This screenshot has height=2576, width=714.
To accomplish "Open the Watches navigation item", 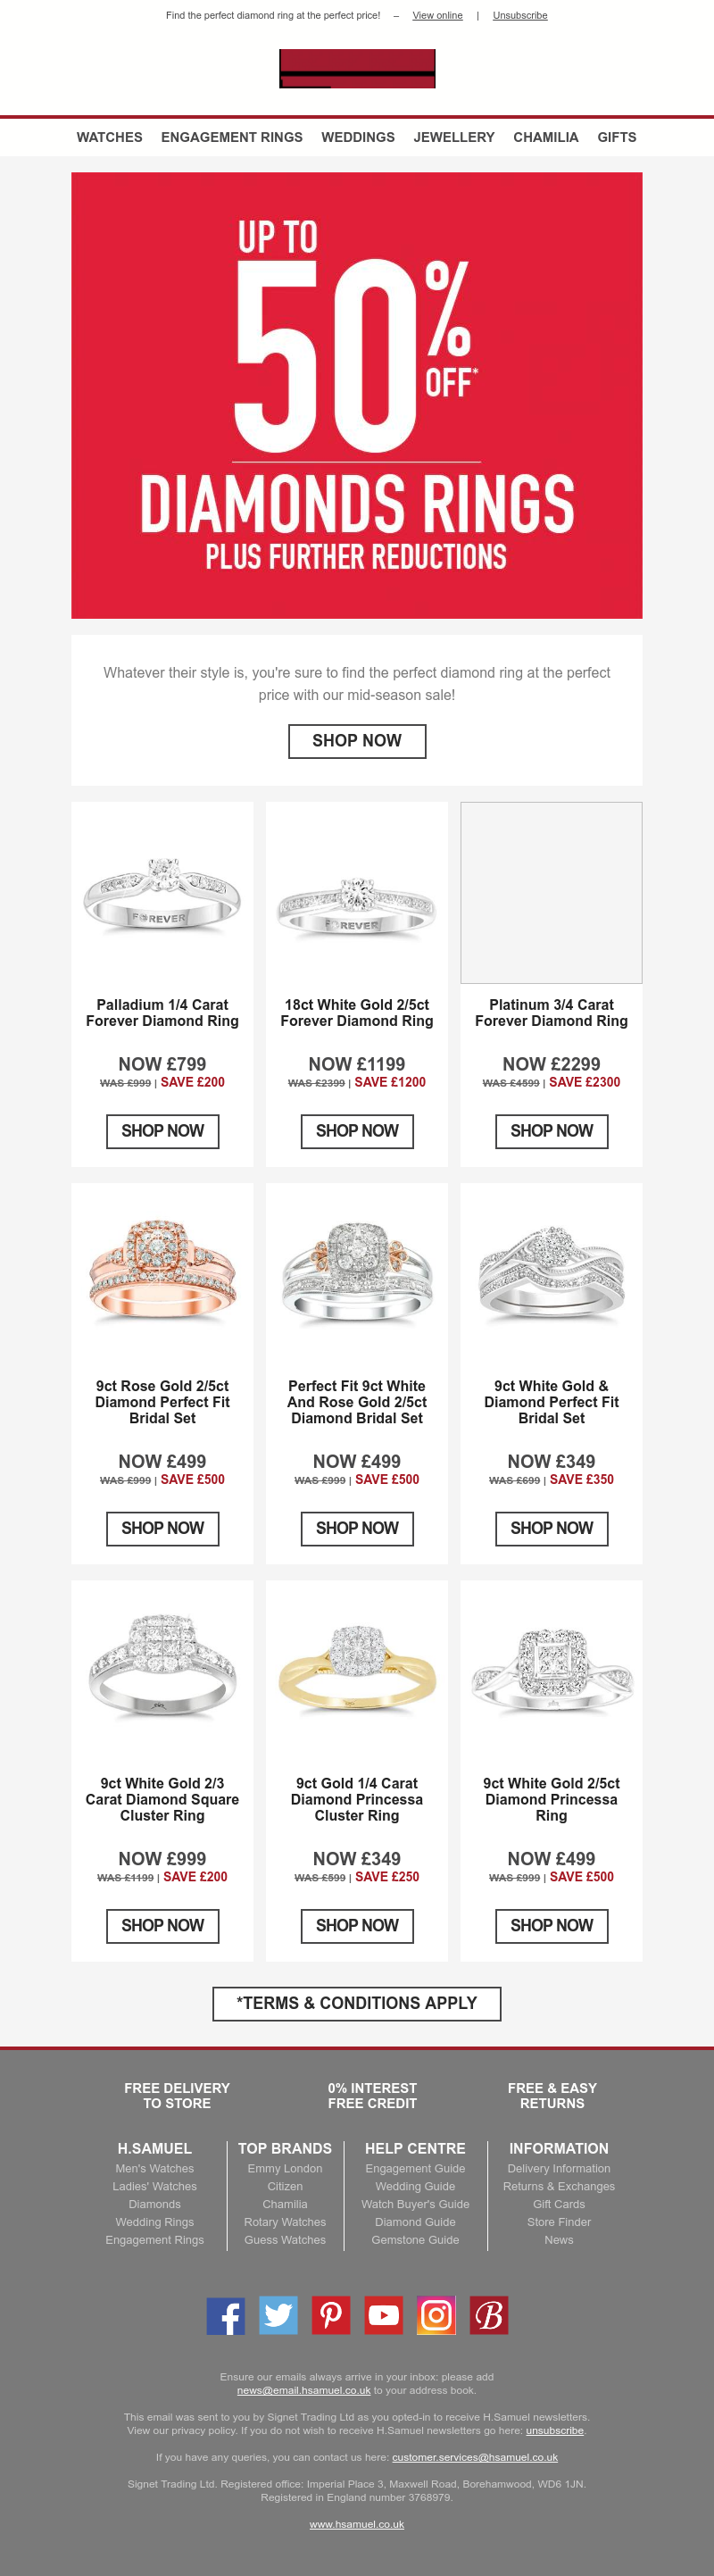I will (x=109, y=137).
